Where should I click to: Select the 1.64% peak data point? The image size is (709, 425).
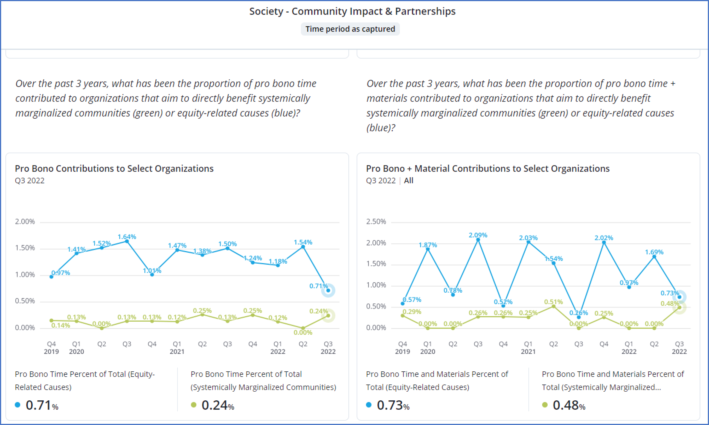(x=127, y=241)
